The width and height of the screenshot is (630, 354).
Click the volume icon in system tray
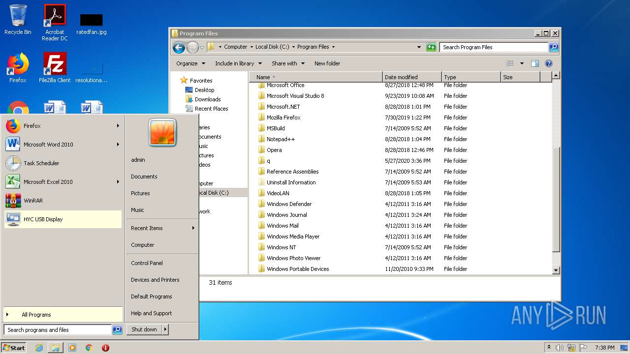coord(560,348)
